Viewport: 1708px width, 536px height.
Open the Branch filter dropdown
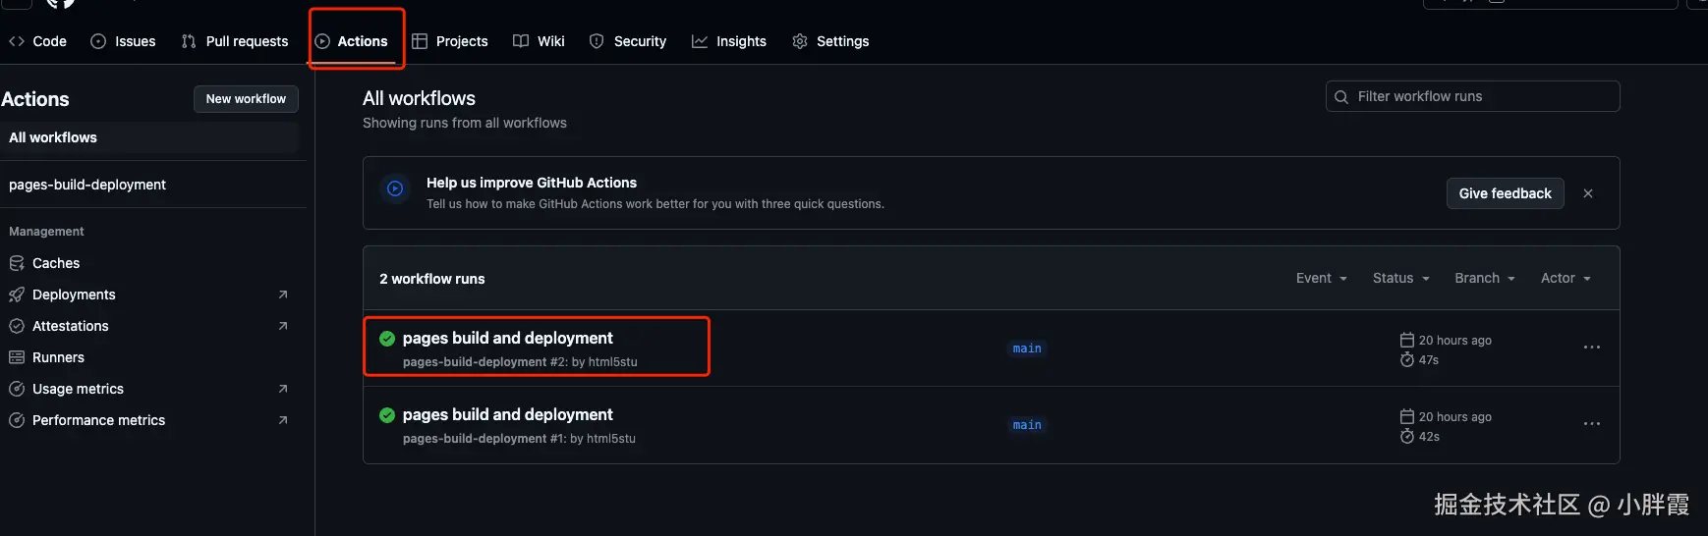tap(1484, 279)
